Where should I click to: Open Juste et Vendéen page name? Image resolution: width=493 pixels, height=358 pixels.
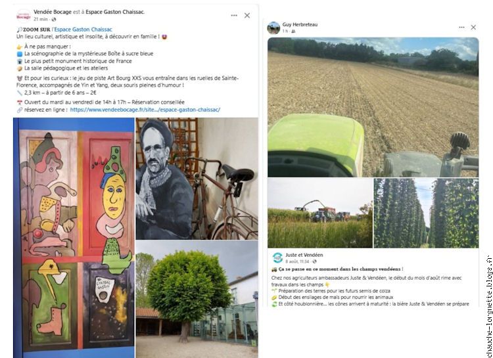point(304,255)
